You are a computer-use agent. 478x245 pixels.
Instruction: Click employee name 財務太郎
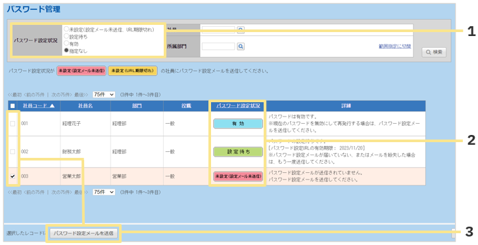pos(72,151)
